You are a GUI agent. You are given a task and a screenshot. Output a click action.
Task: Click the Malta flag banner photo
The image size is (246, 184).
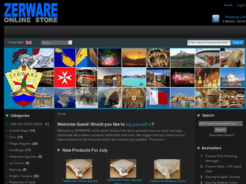point(158,98)
